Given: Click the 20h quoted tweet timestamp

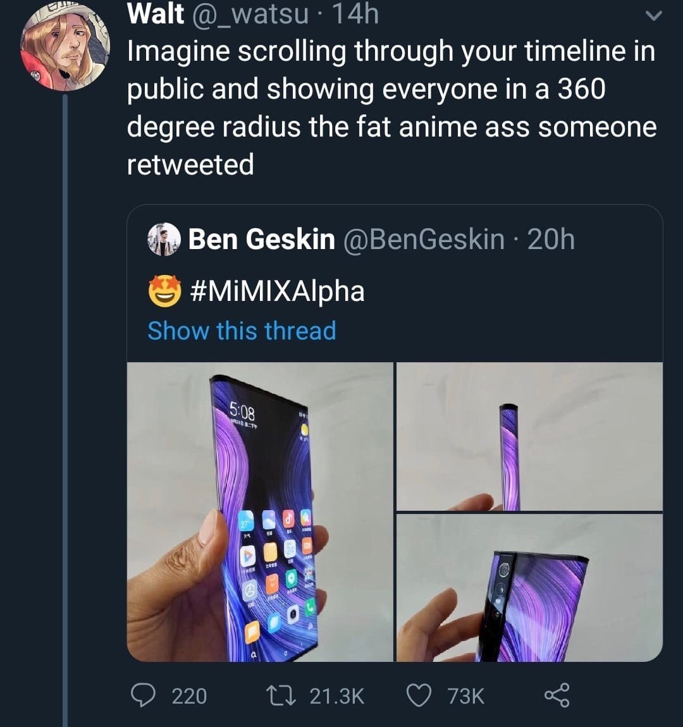Looking at the screenshot, I should click(x=551, y=239).
